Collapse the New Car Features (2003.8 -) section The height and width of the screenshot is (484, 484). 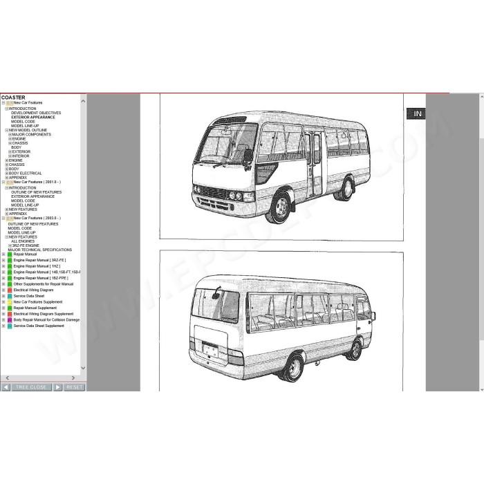coord(3,218)
